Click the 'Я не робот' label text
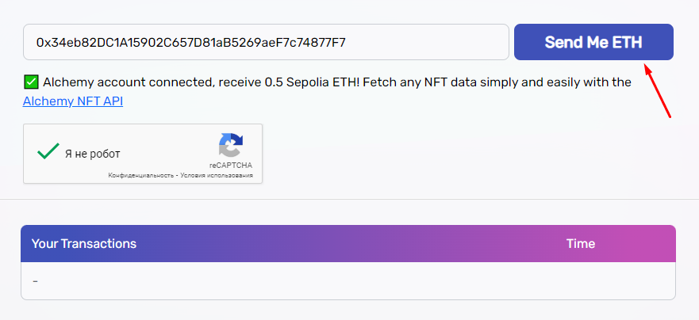The image size is (699, 320). [x=93, y=154]
